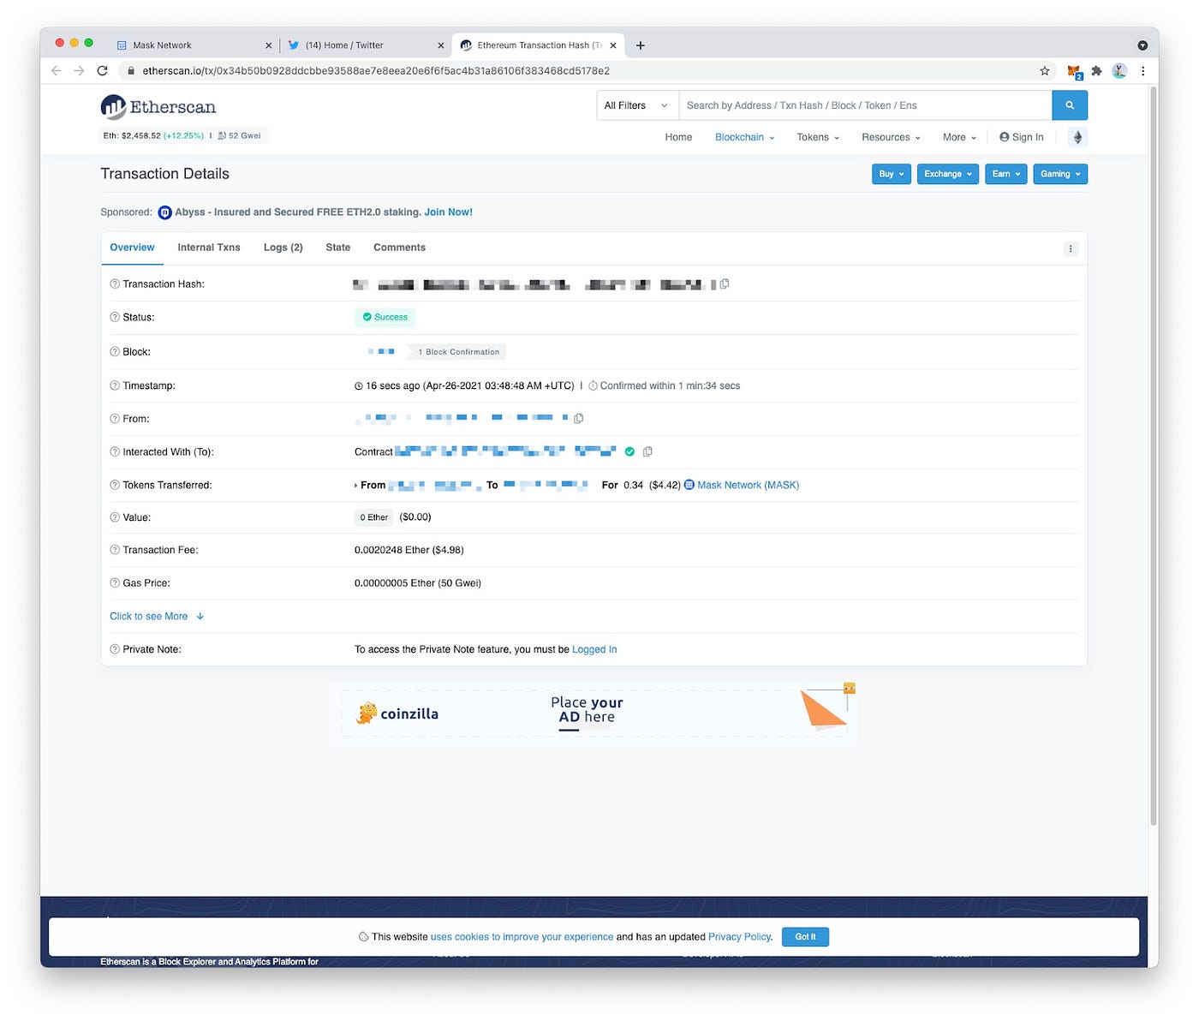Click the Etherscan logo
This screenshot has height=1021, width=1199.
(x=158, y=106)
